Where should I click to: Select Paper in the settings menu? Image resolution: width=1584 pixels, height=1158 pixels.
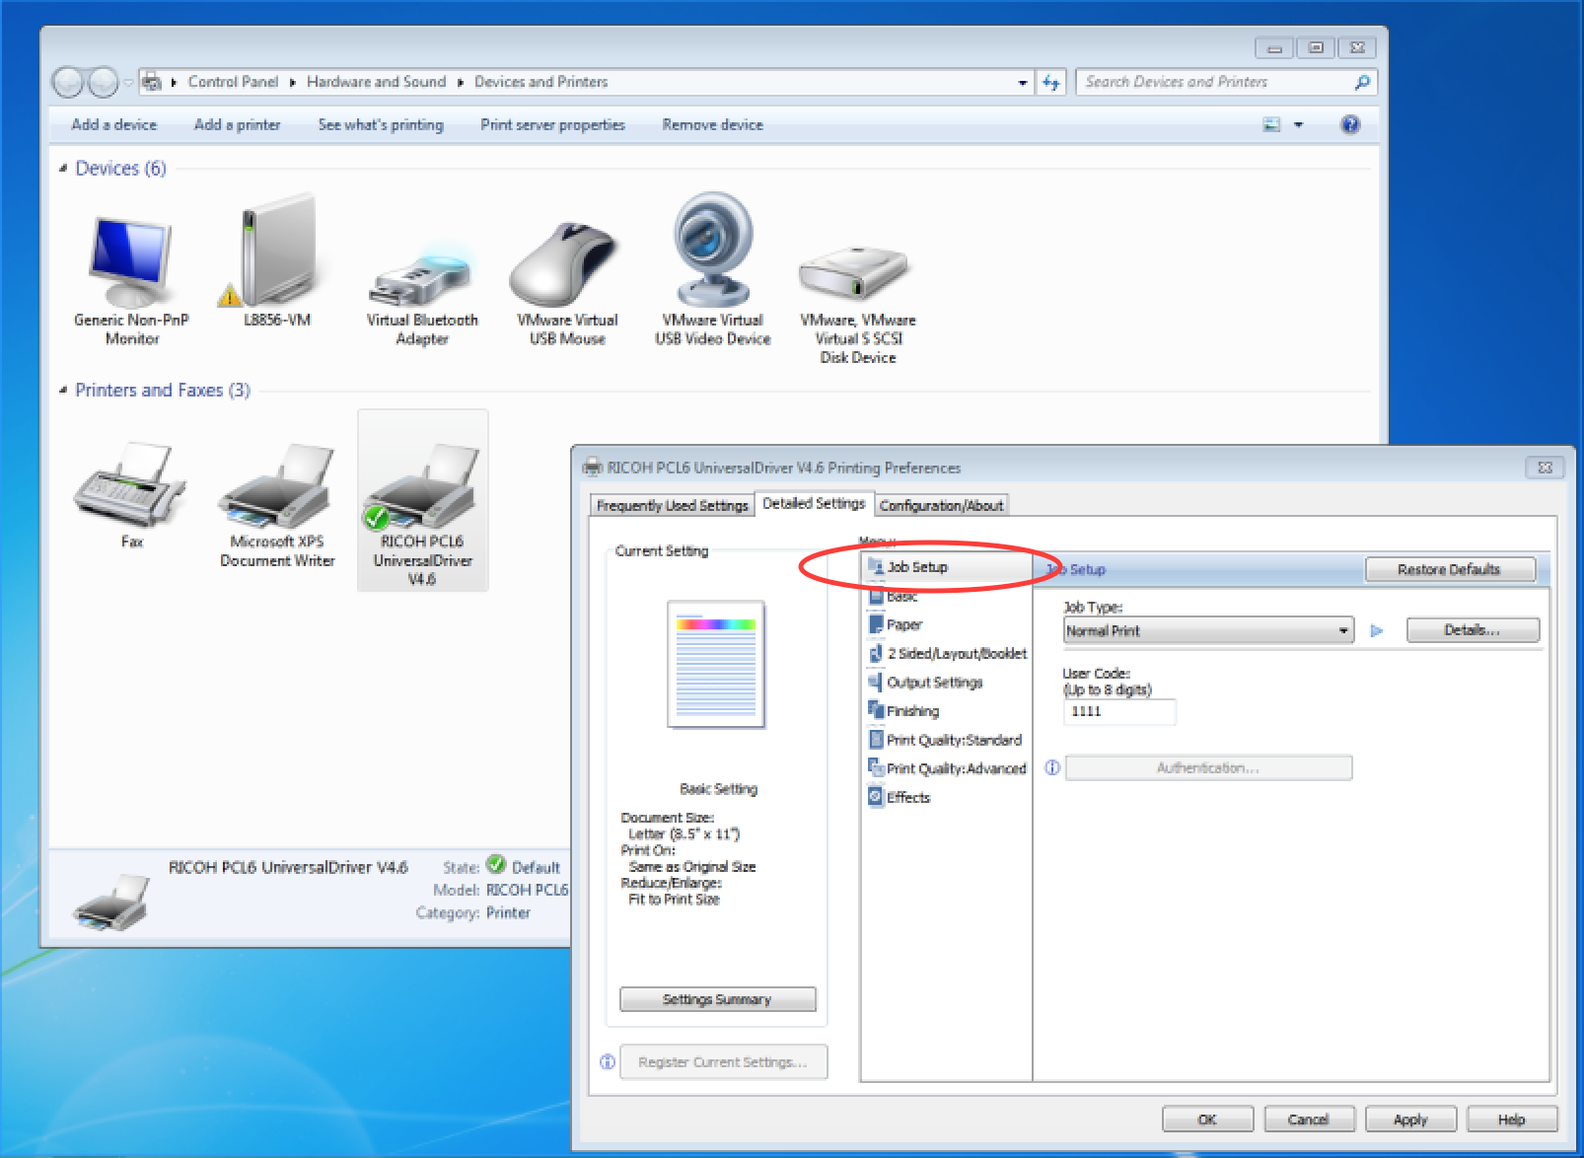coord(903,624)
